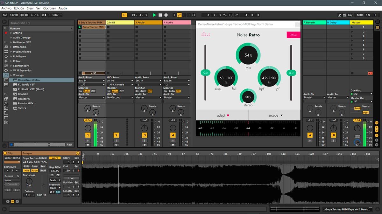Open the Cue Out 1/2 dropdown
Screen dimensions: 382x214
[x=361, y=94]
